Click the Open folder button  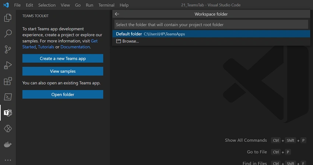(x=63, y=94)
